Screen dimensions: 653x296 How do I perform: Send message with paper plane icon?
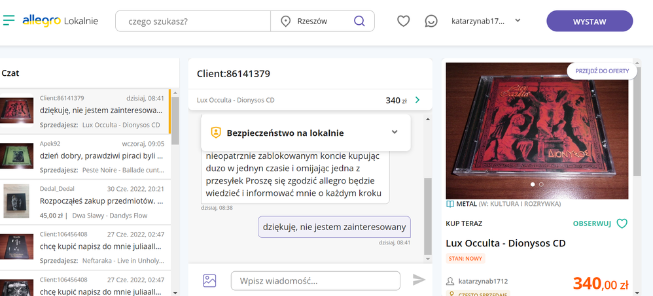coord(419,280)
